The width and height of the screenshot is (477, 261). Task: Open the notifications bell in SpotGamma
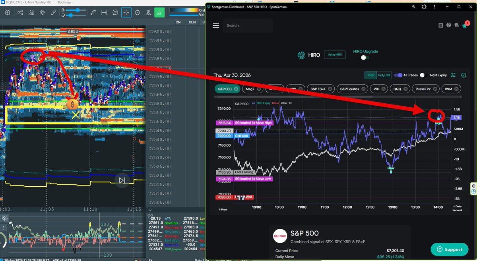coord(464,25)
